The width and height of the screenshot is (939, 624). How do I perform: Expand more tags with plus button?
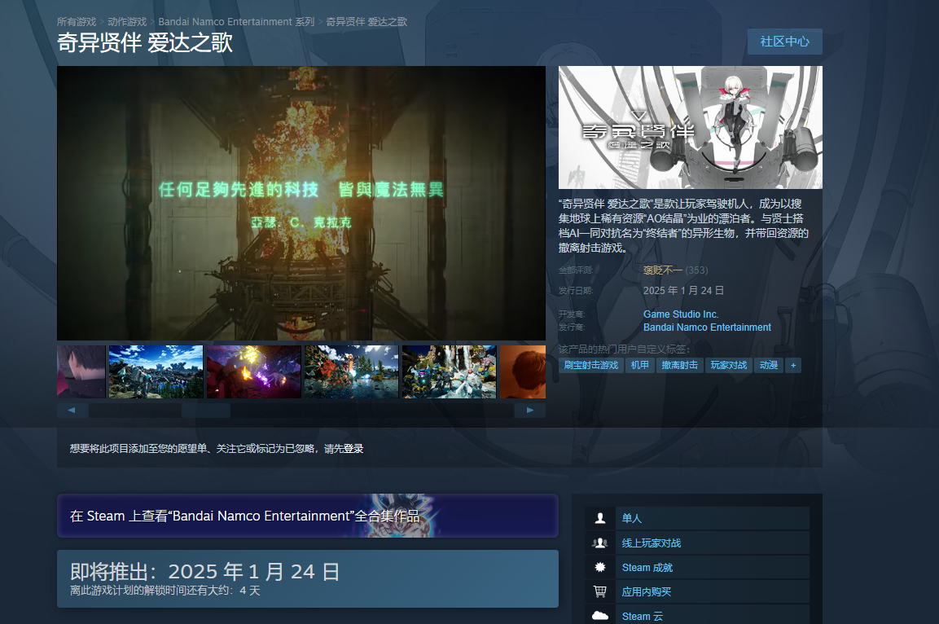click(x=793, y=366)
